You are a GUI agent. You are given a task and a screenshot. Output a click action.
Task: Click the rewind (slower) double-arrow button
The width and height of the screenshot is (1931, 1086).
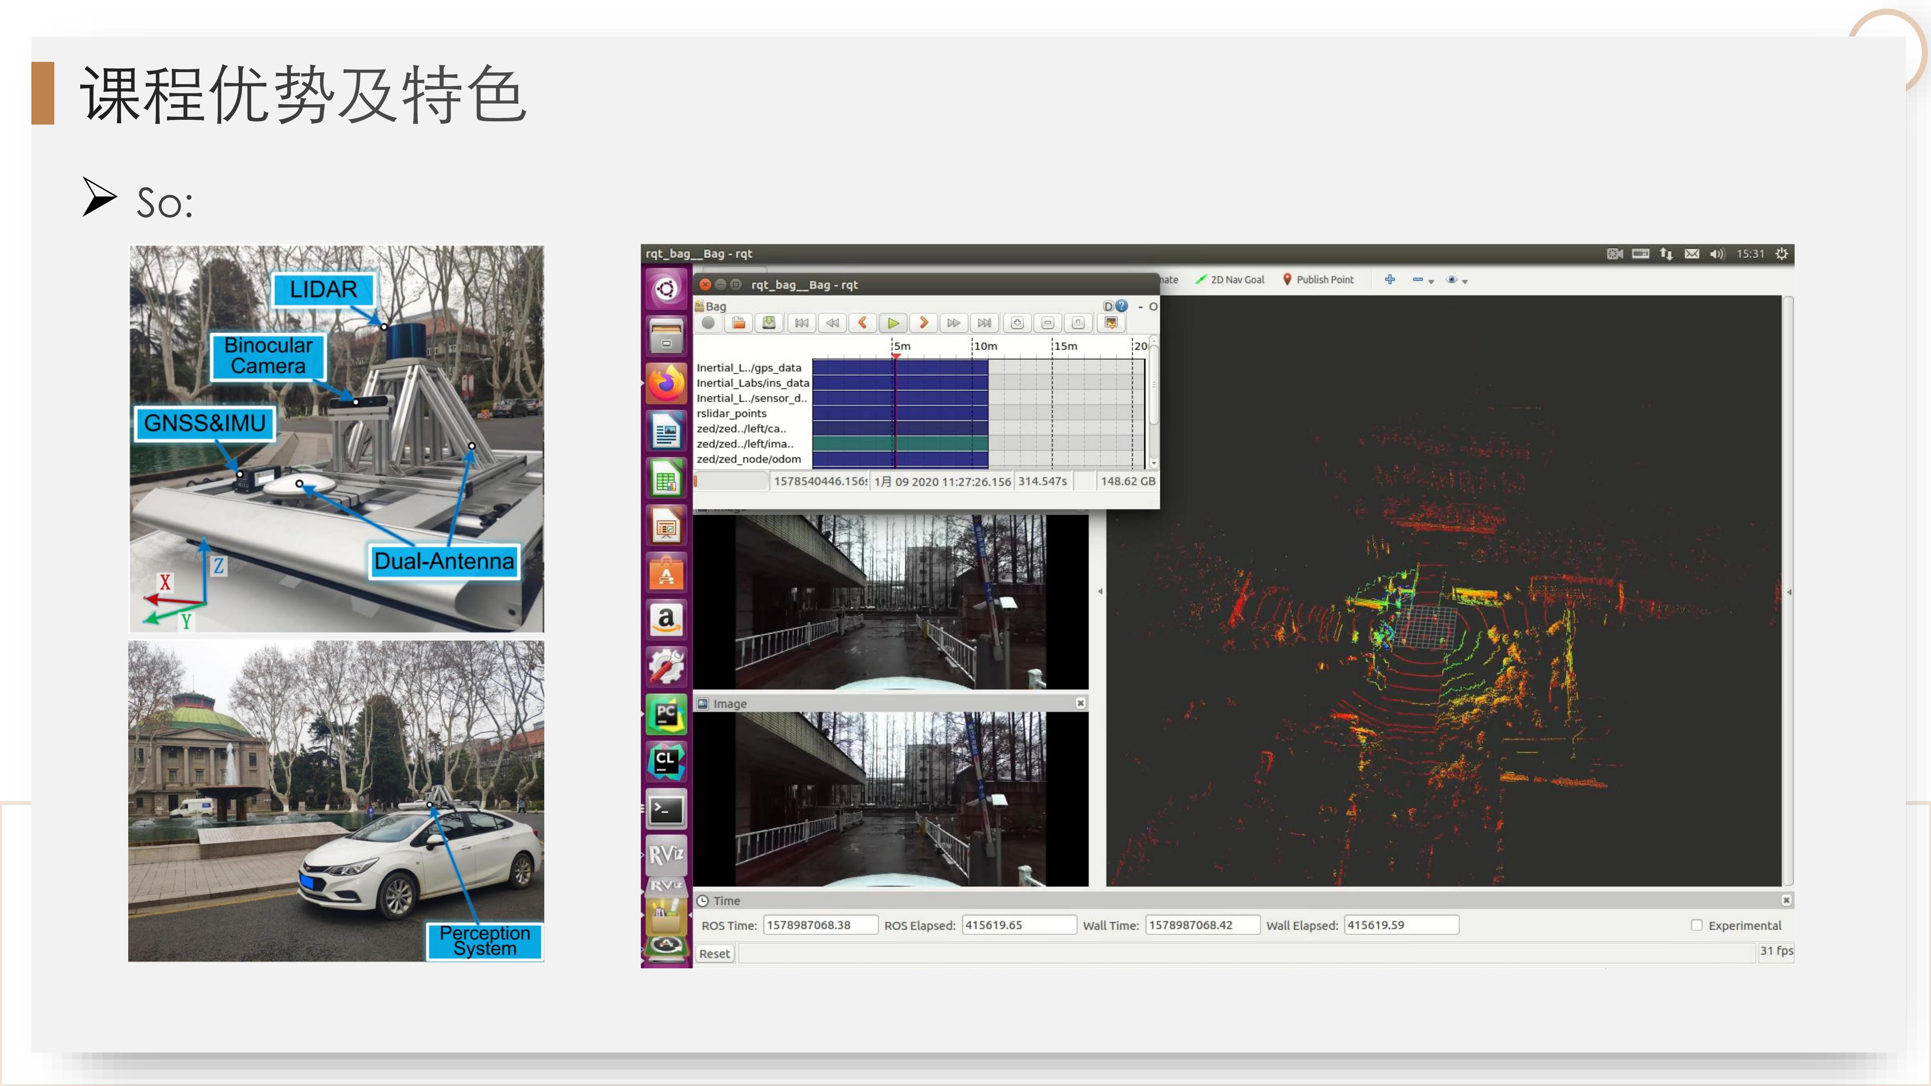[832, 323]
